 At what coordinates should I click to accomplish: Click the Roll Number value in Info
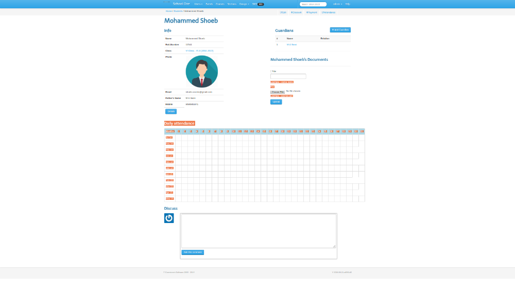point(189,45)
